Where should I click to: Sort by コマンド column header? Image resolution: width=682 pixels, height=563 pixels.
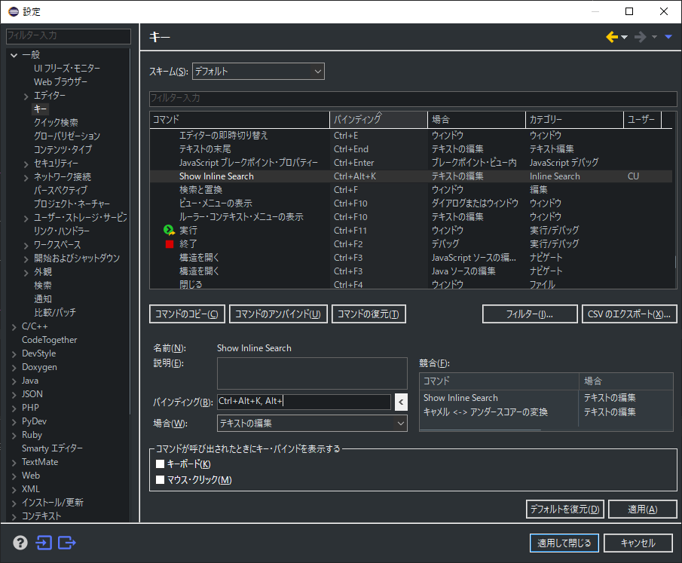[239, 120]
